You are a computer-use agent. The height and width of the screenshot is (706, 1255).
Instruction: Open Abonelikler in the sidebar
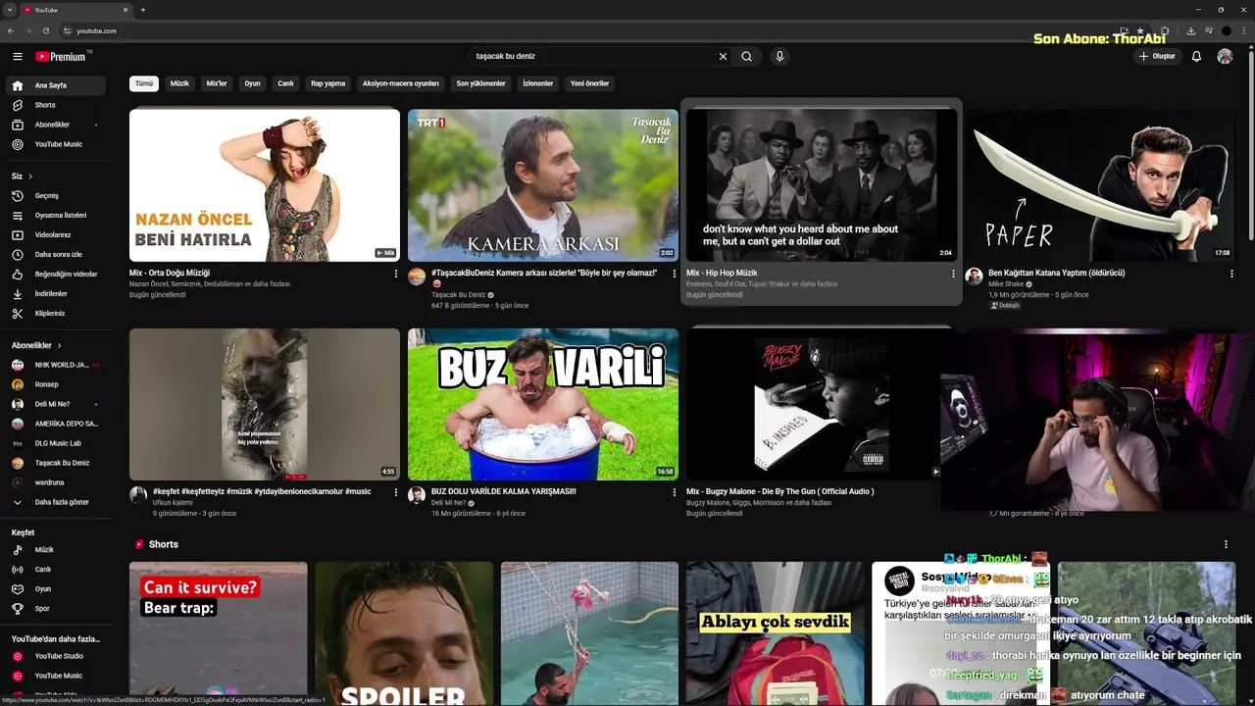click(58, 125)
